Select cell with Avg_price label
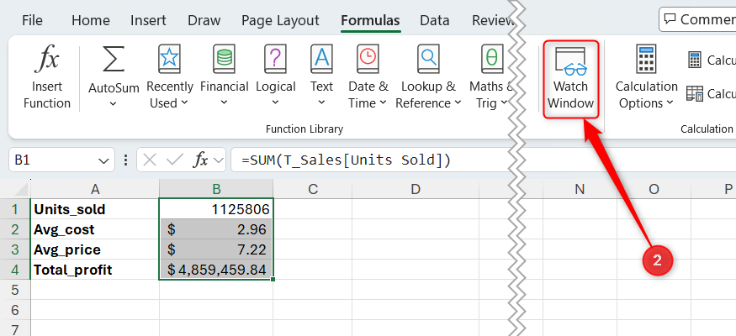 (x=95, y=249)
